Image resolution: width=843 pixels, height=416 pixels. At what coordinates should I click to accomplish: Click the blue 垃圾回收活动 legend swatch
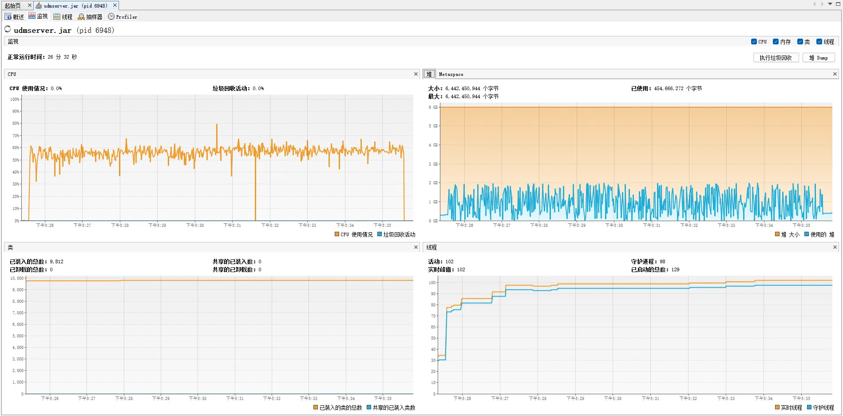[380, 234]
